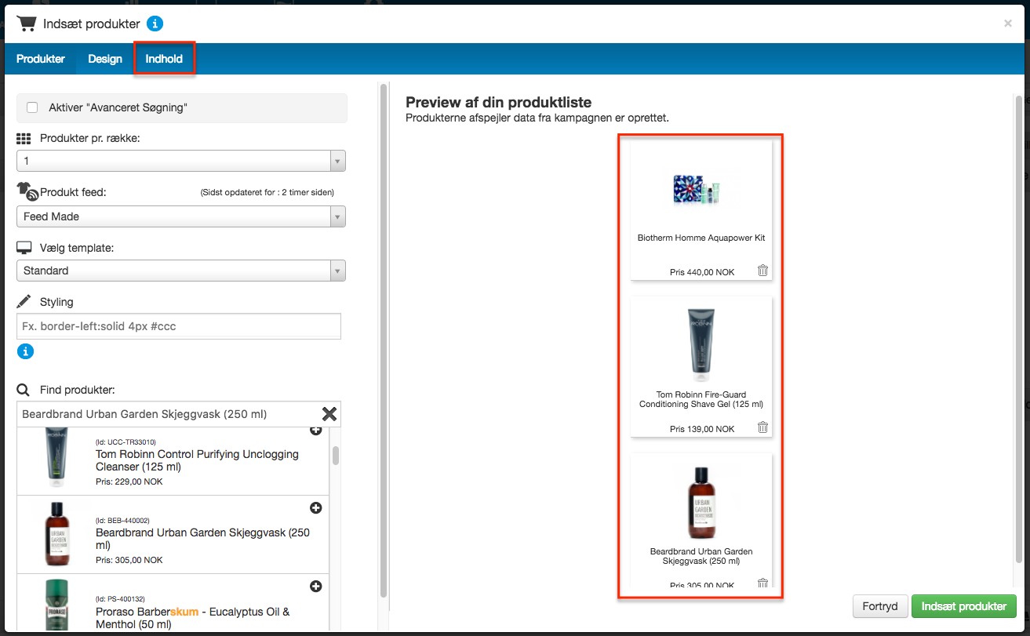Click the Styling input field
The image size is (1030, 636).
click(179, 326)
